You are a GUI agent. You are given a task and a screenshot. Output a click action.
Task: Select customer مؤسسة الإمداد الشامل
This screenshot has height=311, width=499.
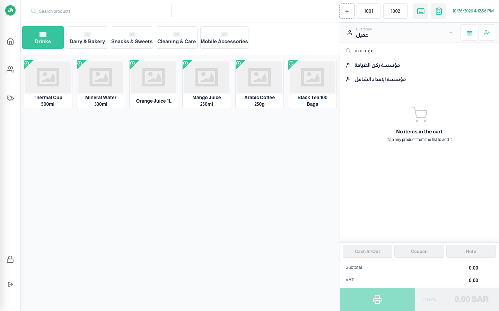coord(419,79)
